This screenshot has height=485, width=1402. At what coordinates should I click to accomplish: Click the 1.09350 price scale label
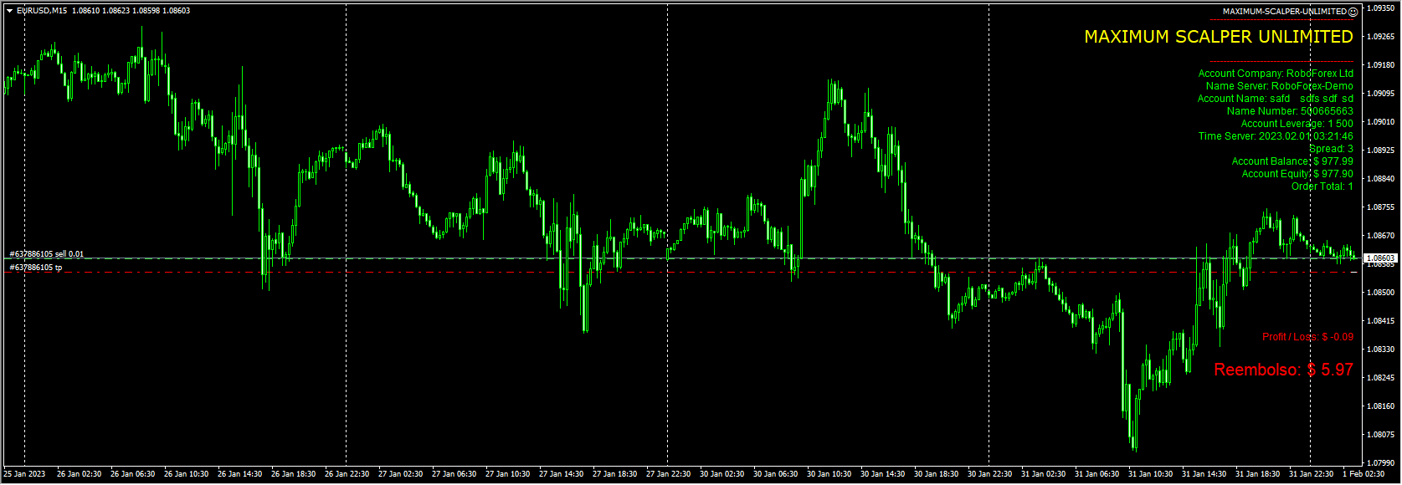point(1380,8)
